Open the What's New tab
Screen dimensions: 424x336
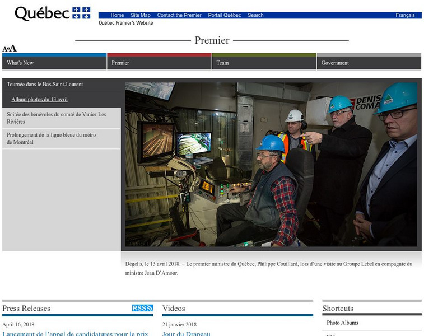[54, 62]
